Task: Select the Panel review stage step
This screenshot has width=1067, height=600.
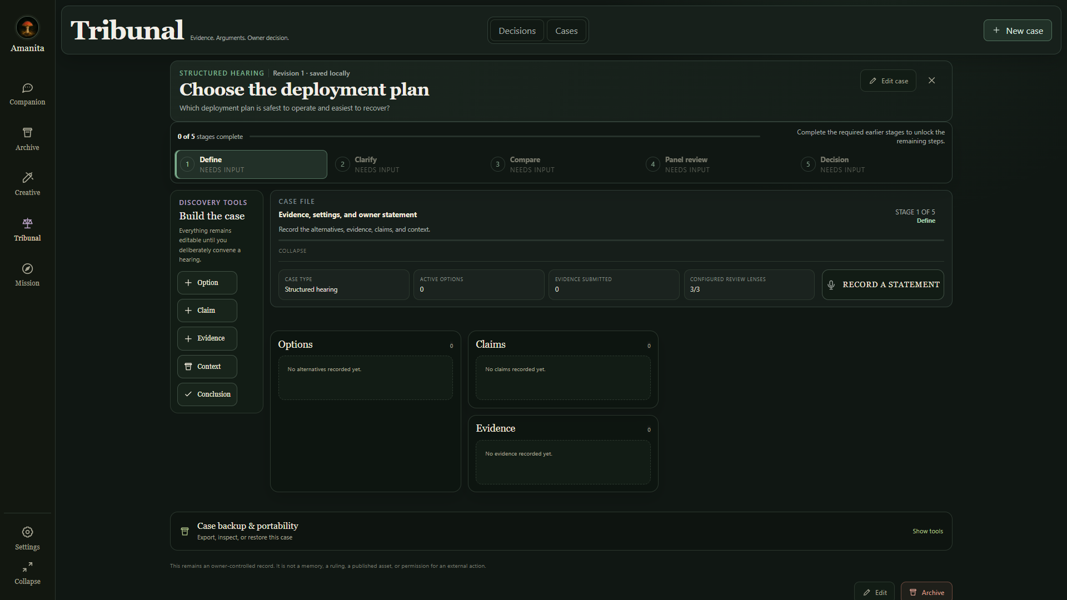Action: point(716,164)
